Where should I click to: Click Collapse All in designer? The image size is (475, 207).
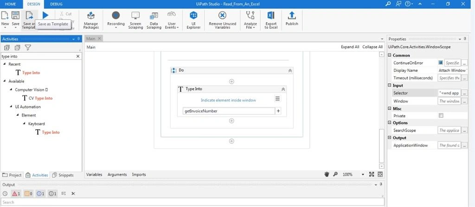coord(372,47)
